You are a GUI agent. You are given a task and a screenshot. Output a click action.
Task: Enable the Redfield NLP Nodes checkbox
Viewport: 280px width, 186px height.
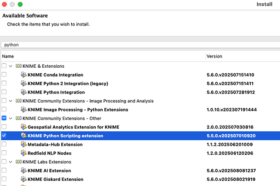click(x=4, y=153)
